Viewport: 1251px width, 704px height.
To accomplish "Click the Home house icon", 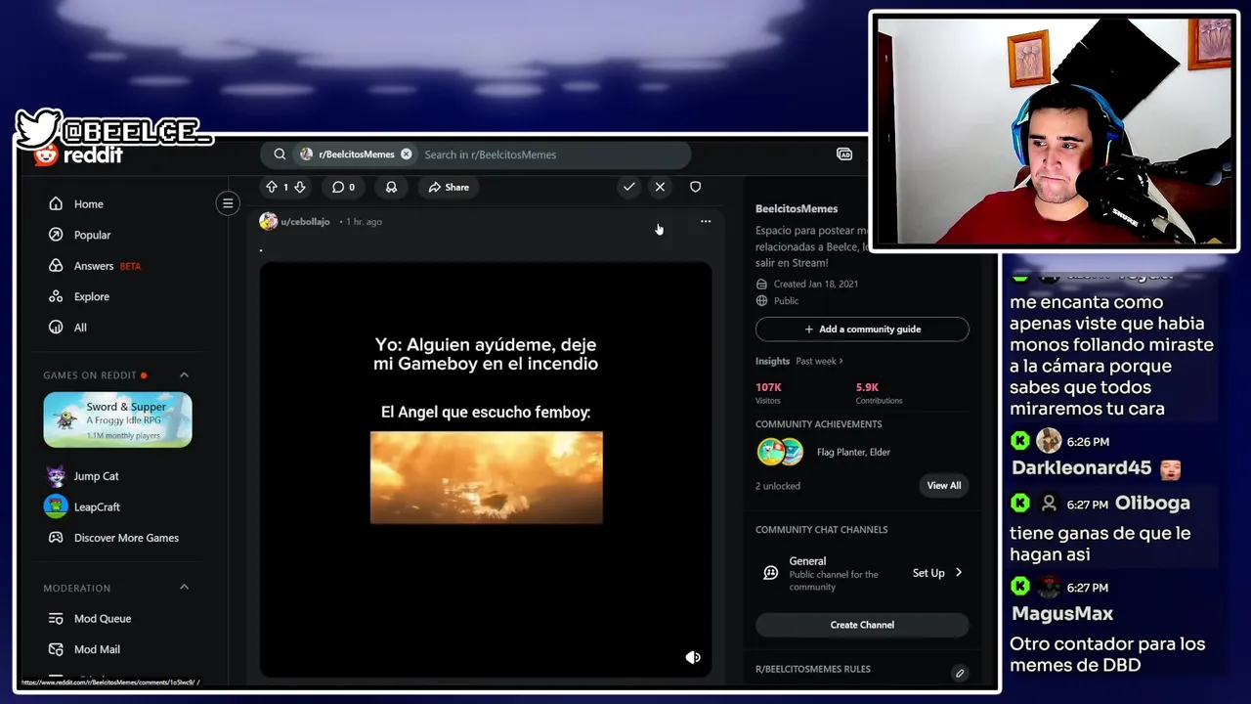I will tap(56, 204).
